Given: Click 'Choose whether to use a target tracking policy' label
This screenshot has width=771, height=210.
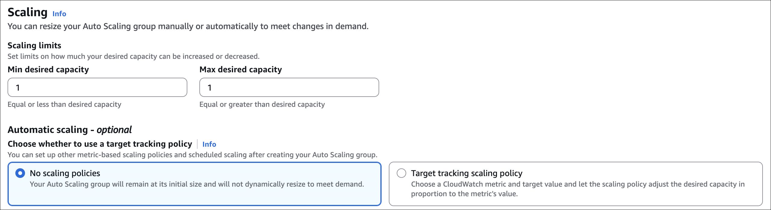Looking at the screenshot, I should (x=100, y=144).
